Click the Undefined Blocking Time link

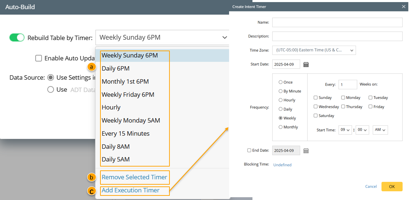pyautogui.click(x=282, y=165)
